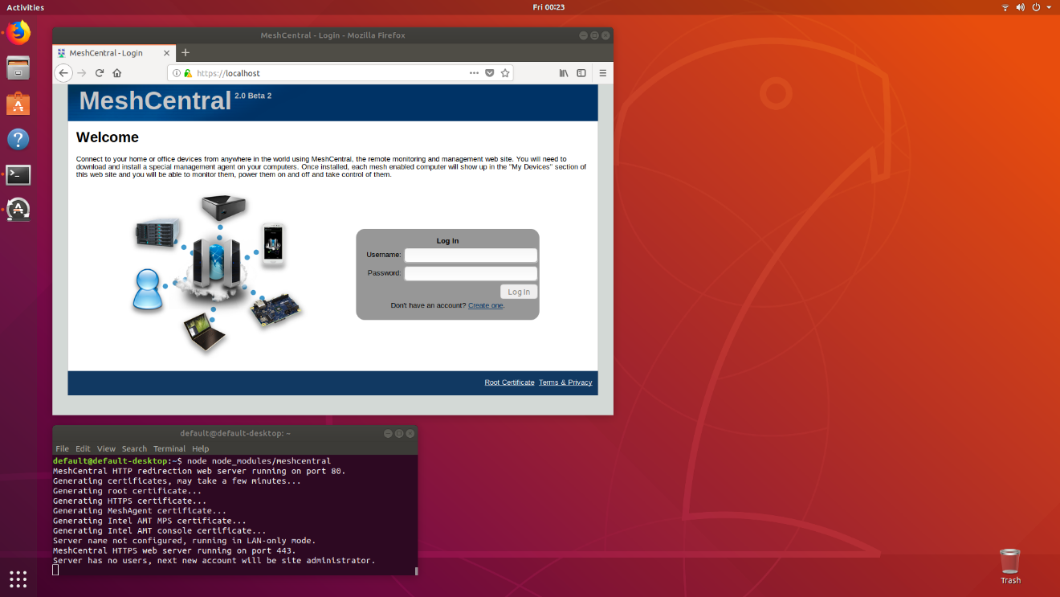Screen dimensions: 1060x597
Task: Open Firefox from the Ubuntu dock
Action: point(18,33)
